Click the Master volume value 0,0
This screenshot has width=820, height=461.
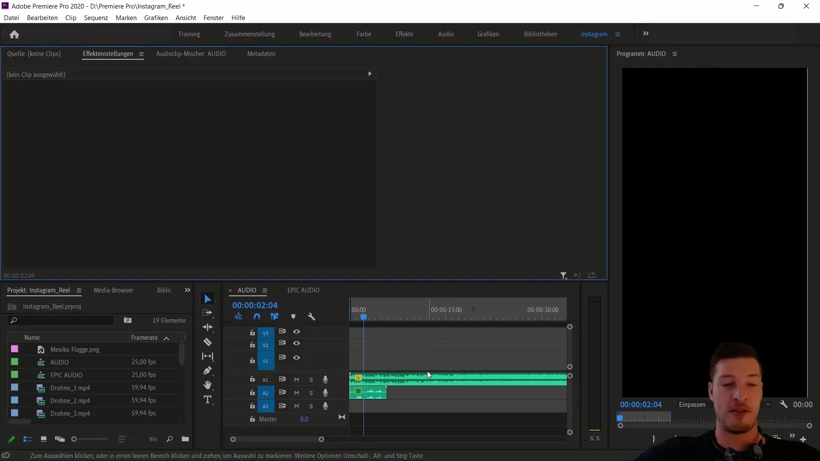[x=304, y=419]
